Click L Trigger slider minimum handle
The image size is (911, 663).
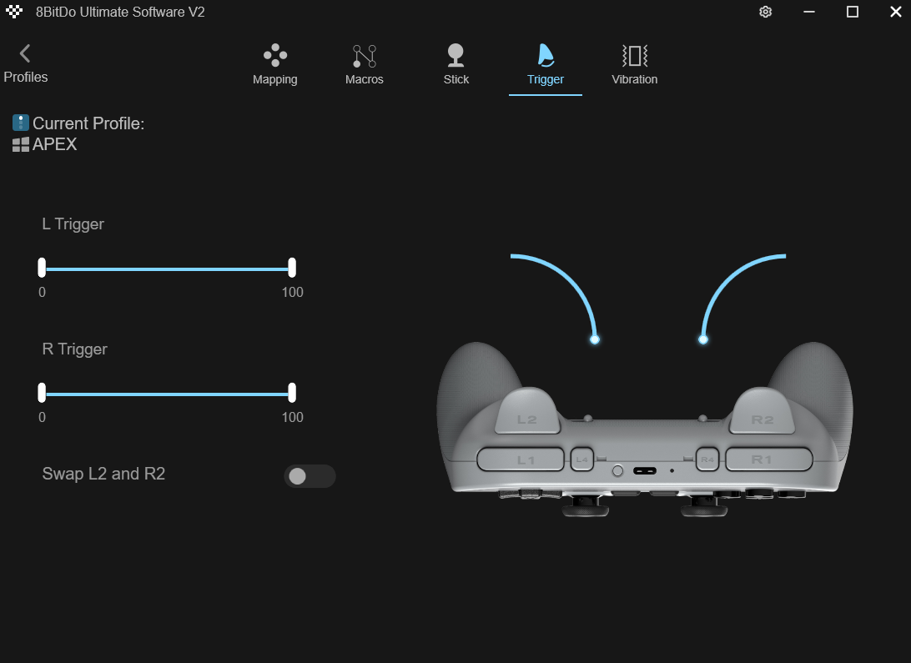click(x=42, y=268)
